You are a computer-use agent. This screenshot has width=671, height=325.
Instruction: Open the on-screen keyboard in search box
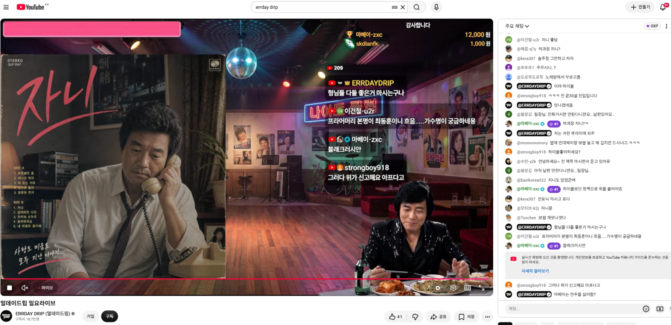tap(395, 7)
